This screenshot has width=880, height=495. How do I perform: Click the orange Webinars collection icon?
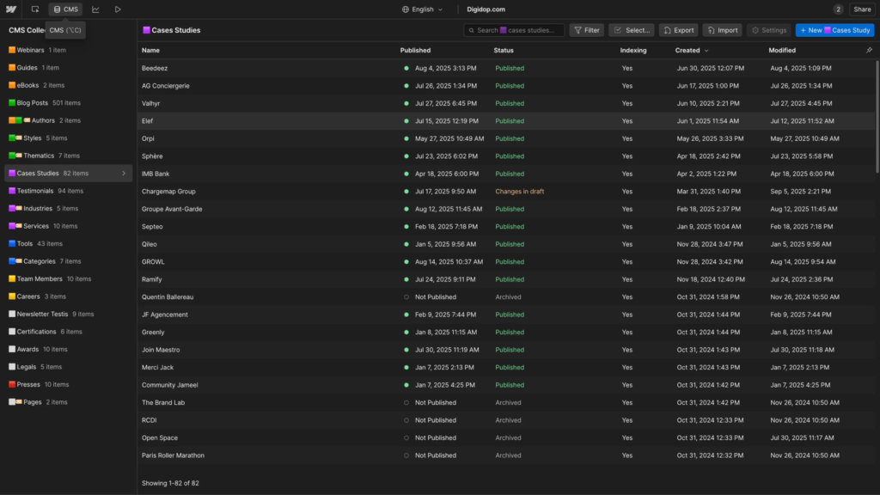click(x=12, y=51)
